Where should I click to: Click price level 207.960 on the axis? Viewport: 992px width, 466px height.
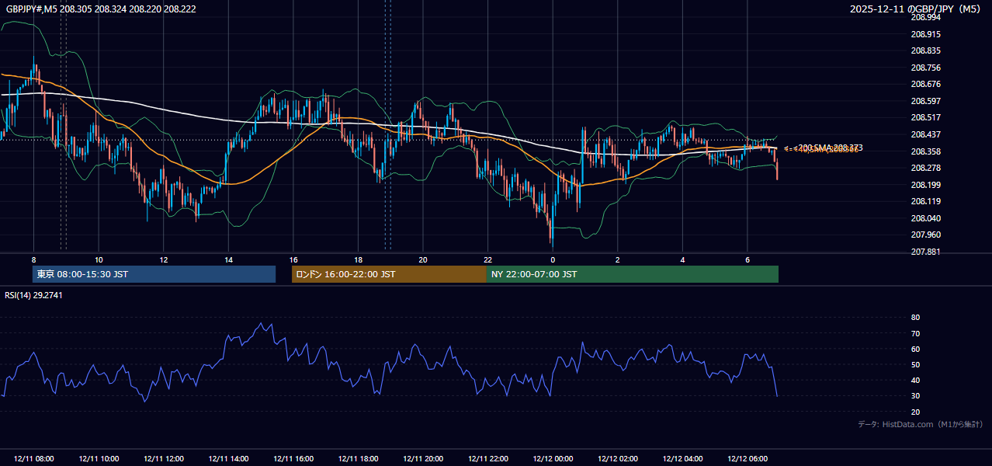point(925,235)
